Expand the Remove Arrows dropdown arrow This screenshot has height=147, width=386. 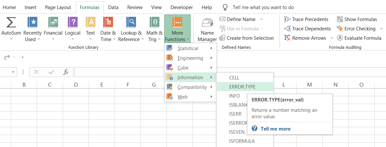331,38
